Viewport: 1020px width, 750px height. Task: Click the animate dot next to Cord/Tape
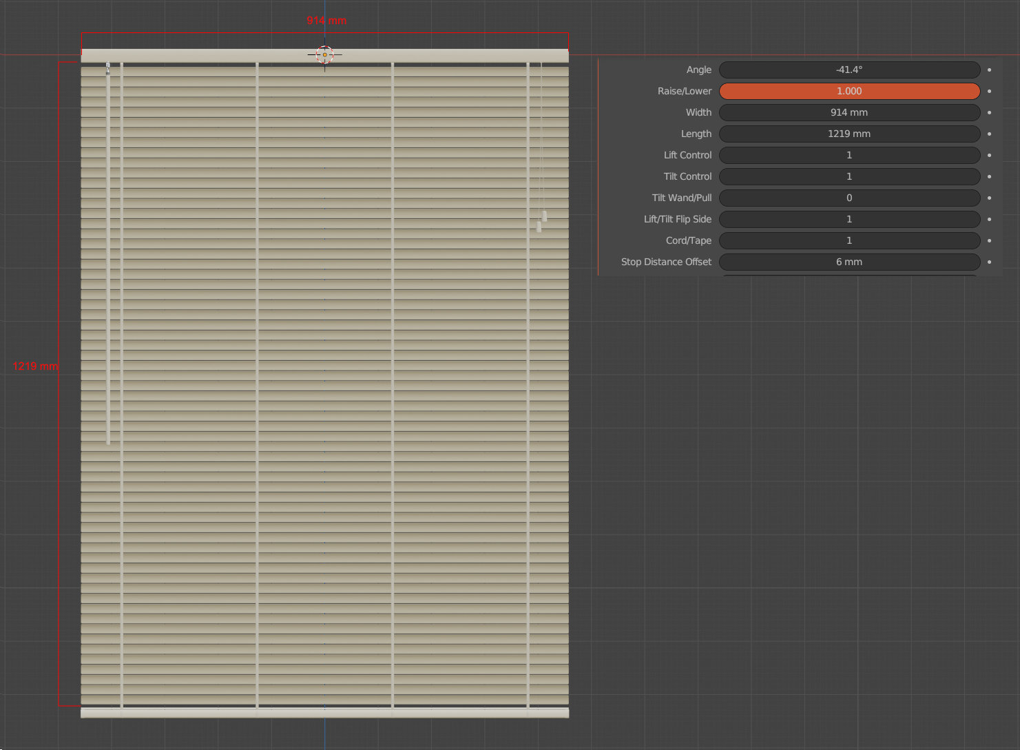coord(990,240)
